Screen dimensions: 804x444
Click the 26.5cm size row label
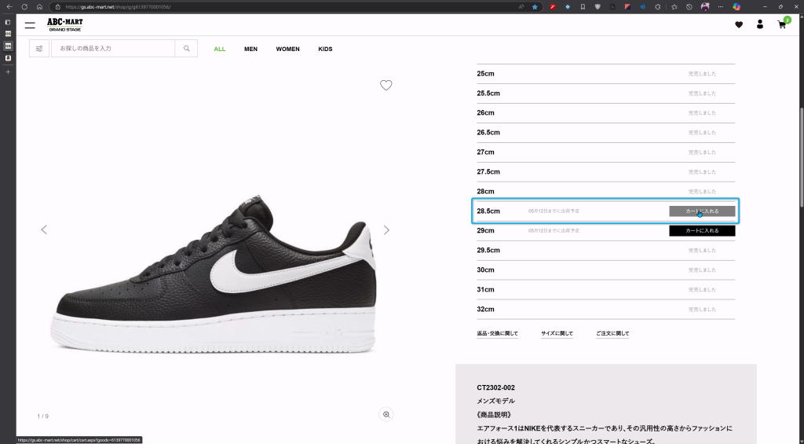(x=488, y=133)
